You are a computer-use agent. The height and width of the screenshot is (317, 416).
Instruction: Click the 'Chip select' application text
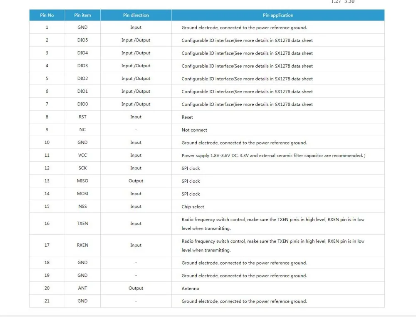click(193, 207)
